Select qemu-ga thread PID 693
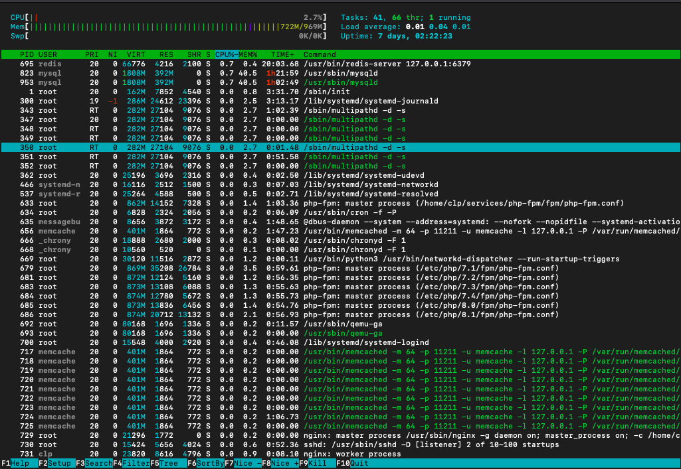The height and width of the screenshot is (469, 681). coord(340,333)
